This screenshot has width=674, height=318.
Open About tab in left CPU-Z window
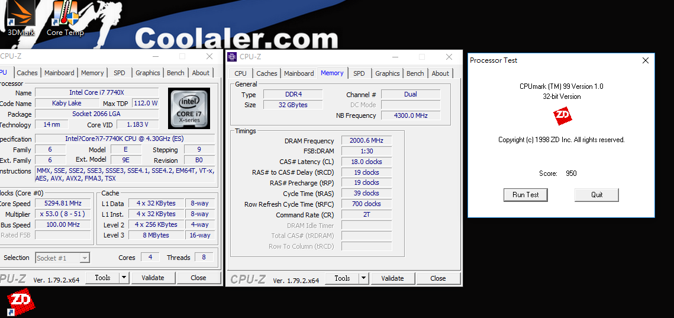[201, 73]
